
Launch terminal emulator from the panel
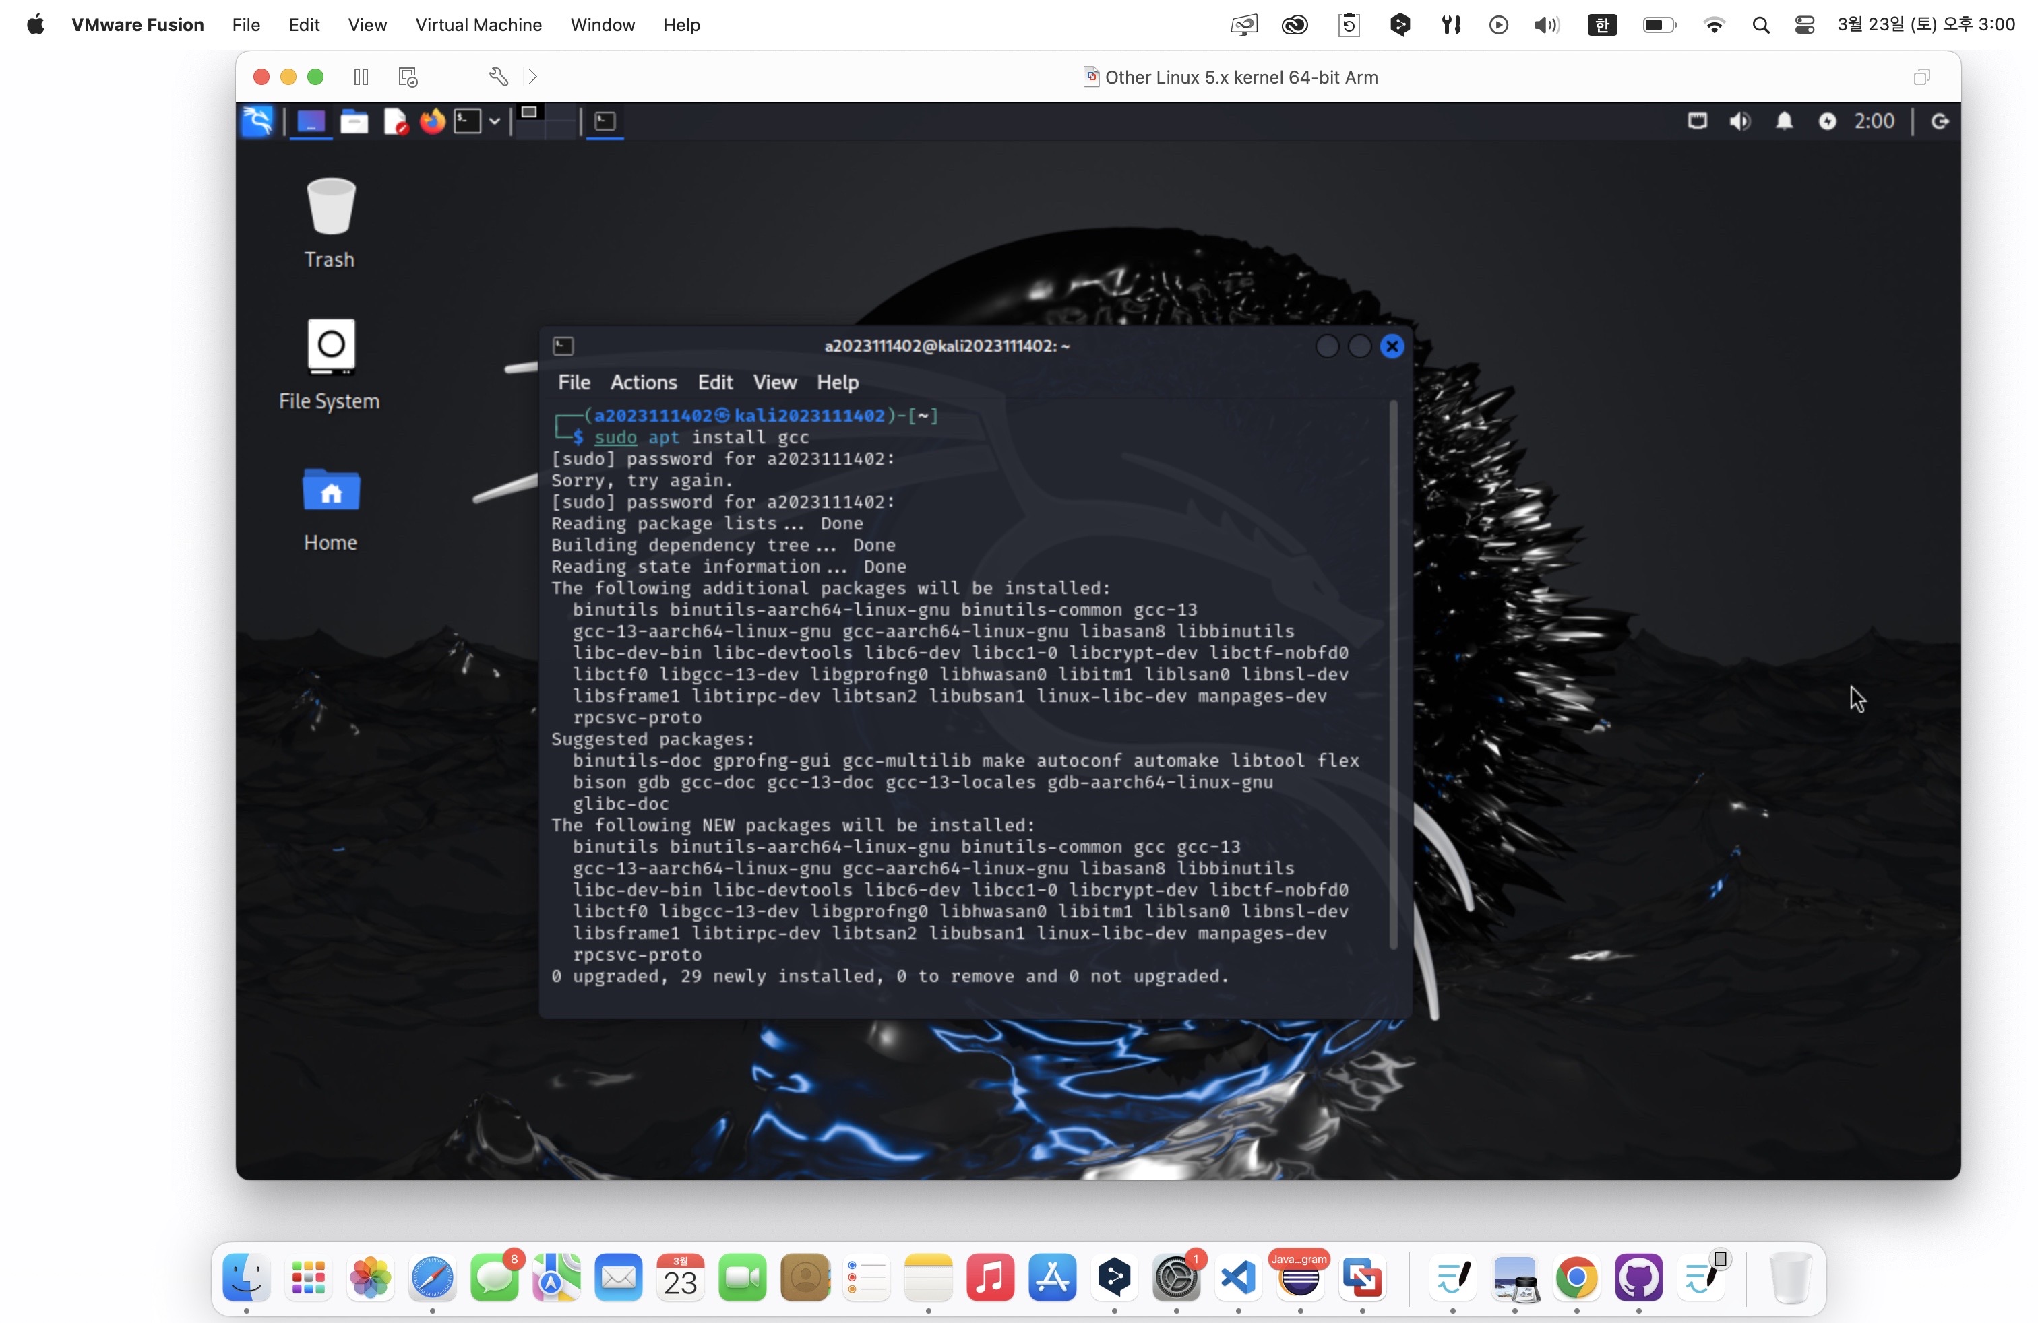[x=466, y=121]
